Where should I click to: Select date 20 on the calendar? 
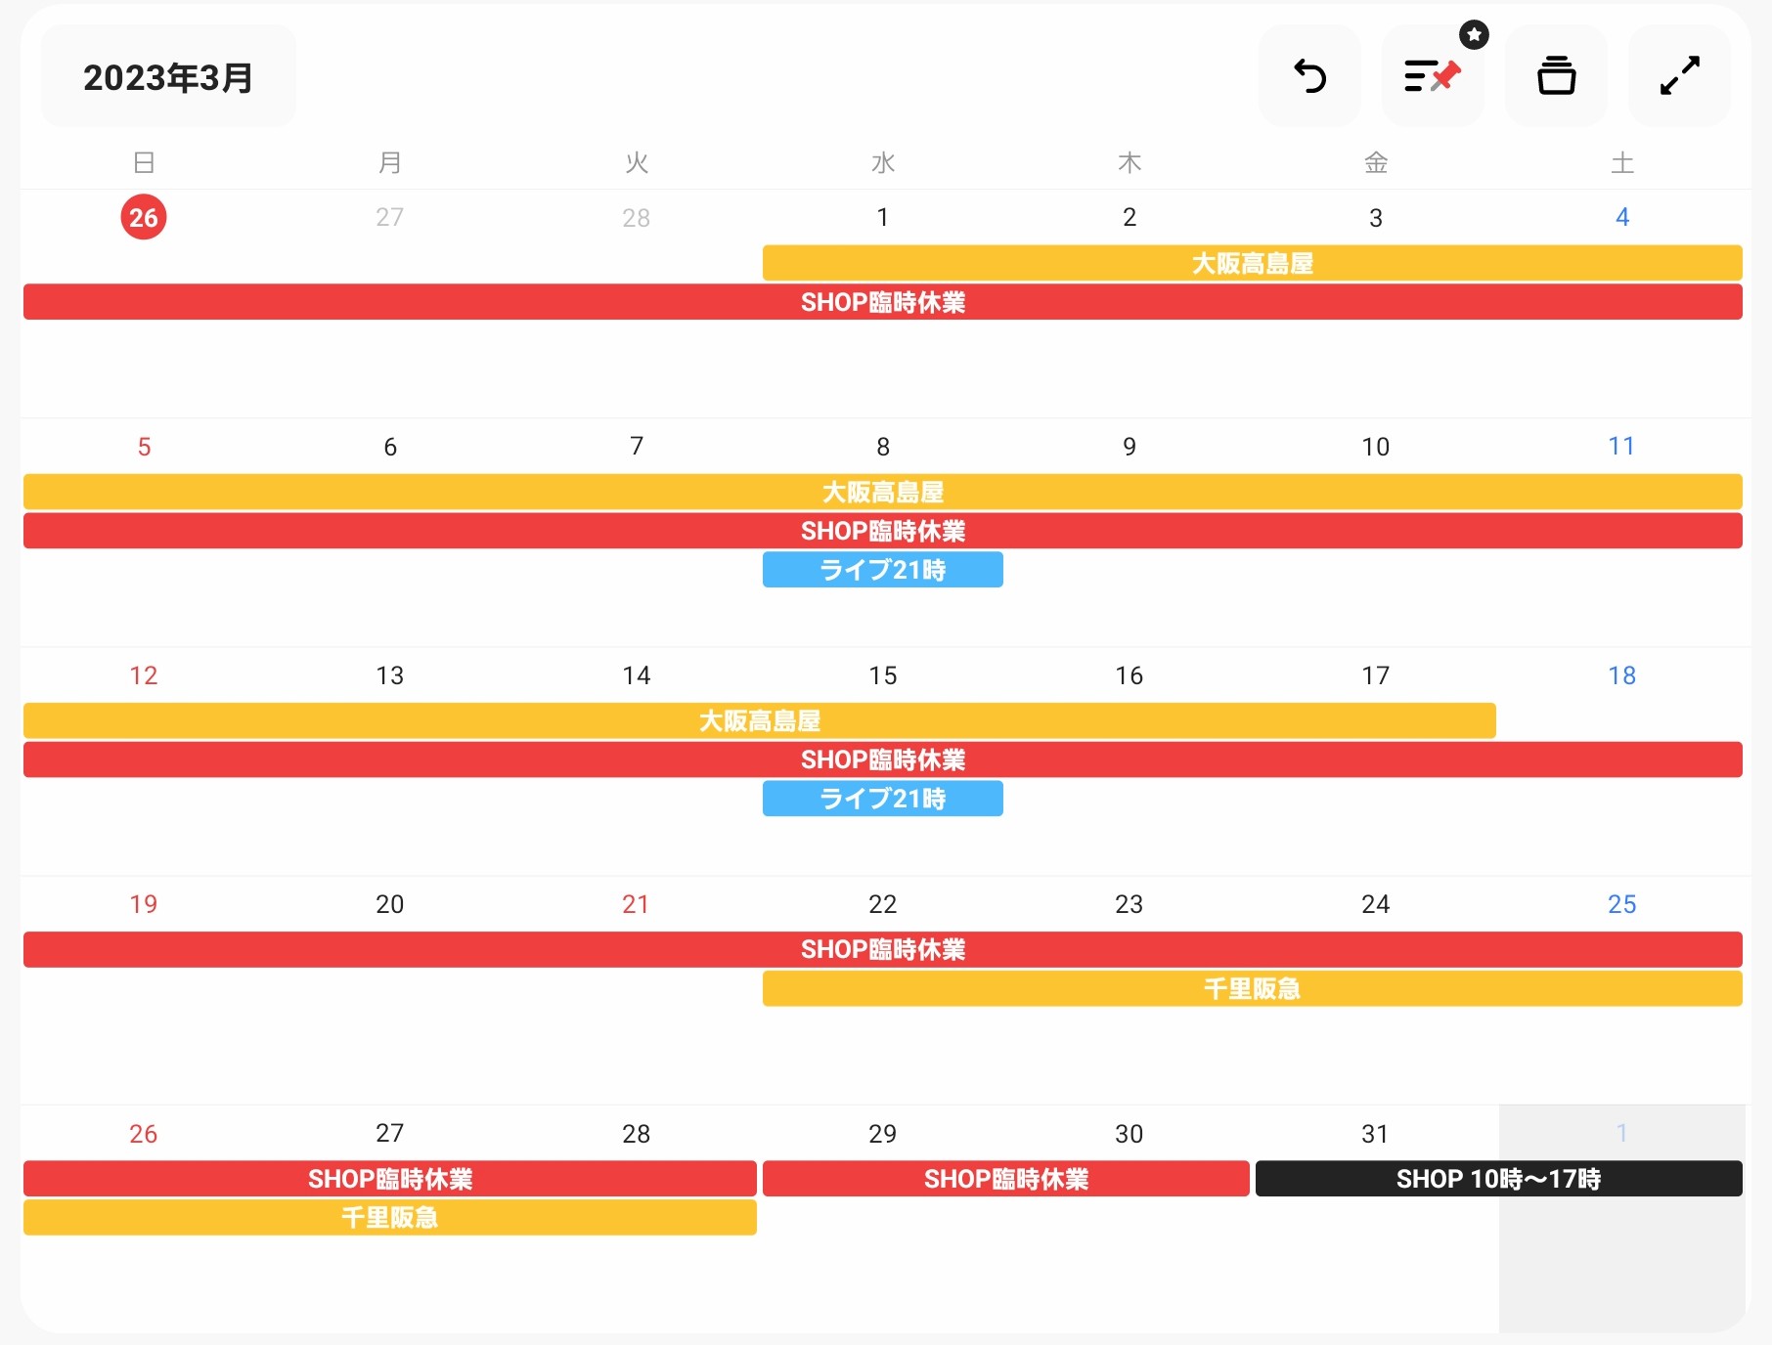(390, 904)
